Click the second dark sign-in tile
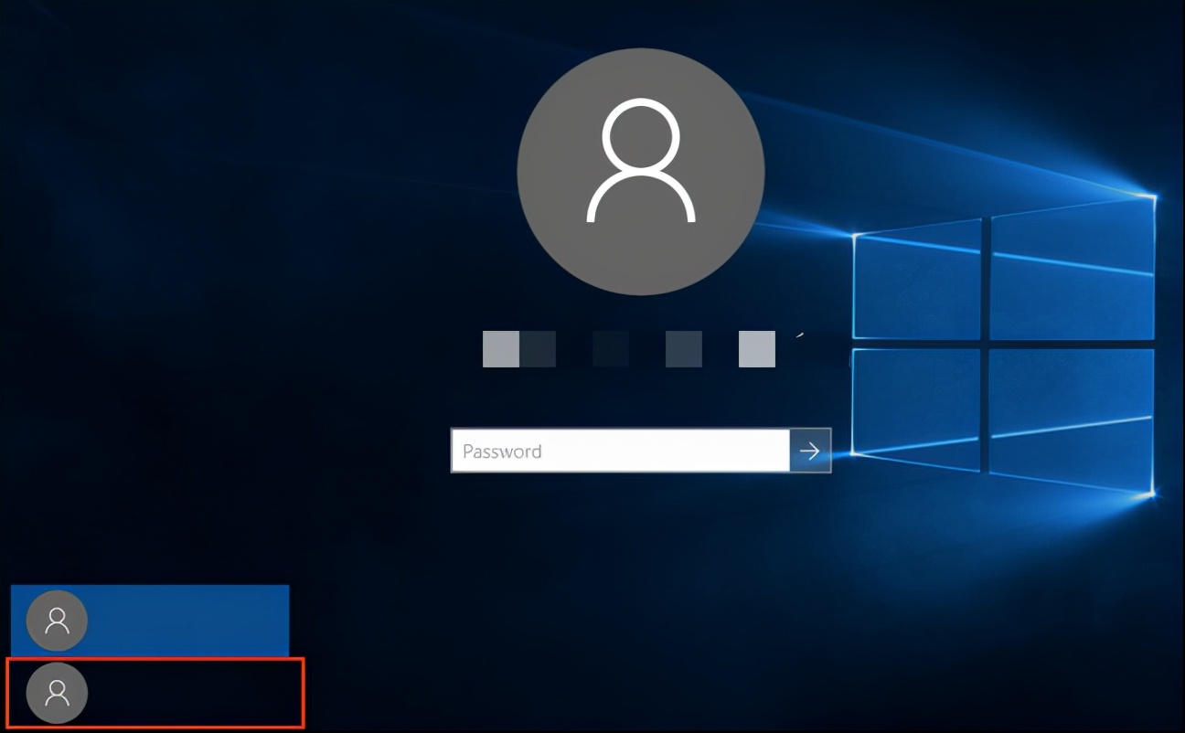 point(538,348)
